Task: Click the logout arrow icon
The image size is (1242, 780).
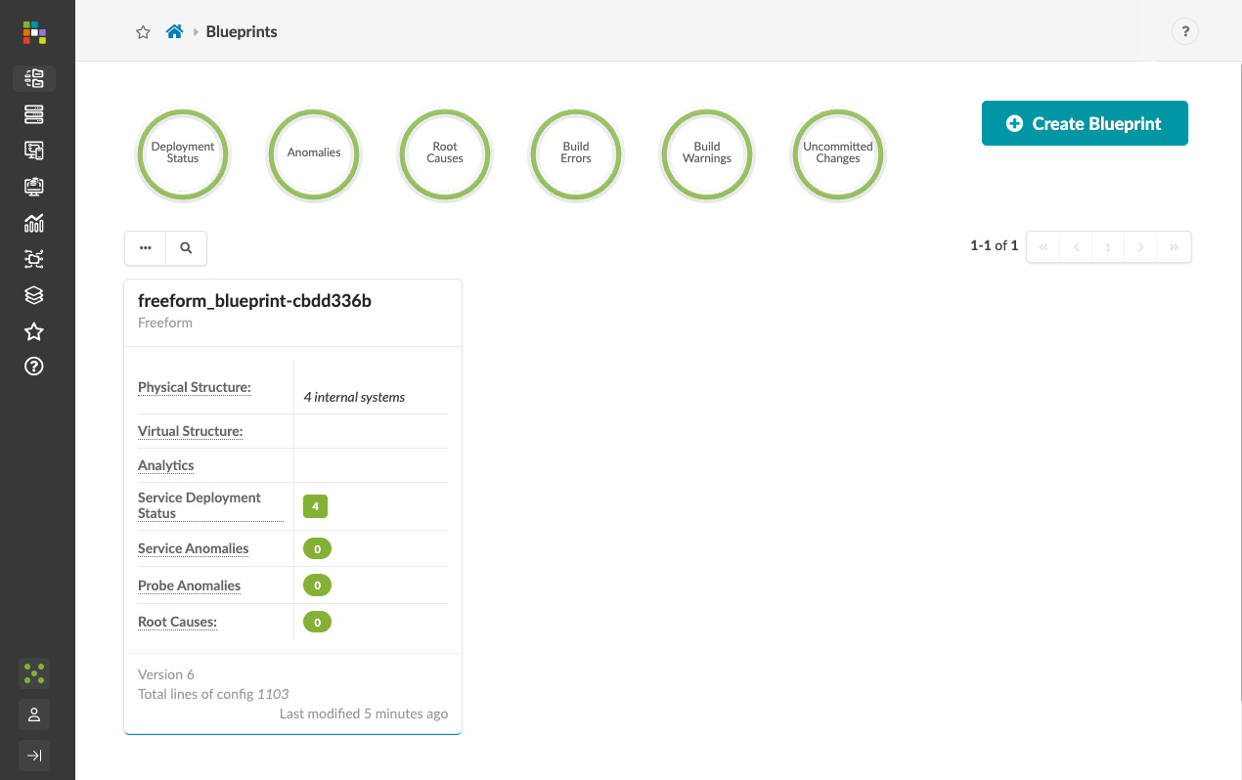Action: [34, 755]
